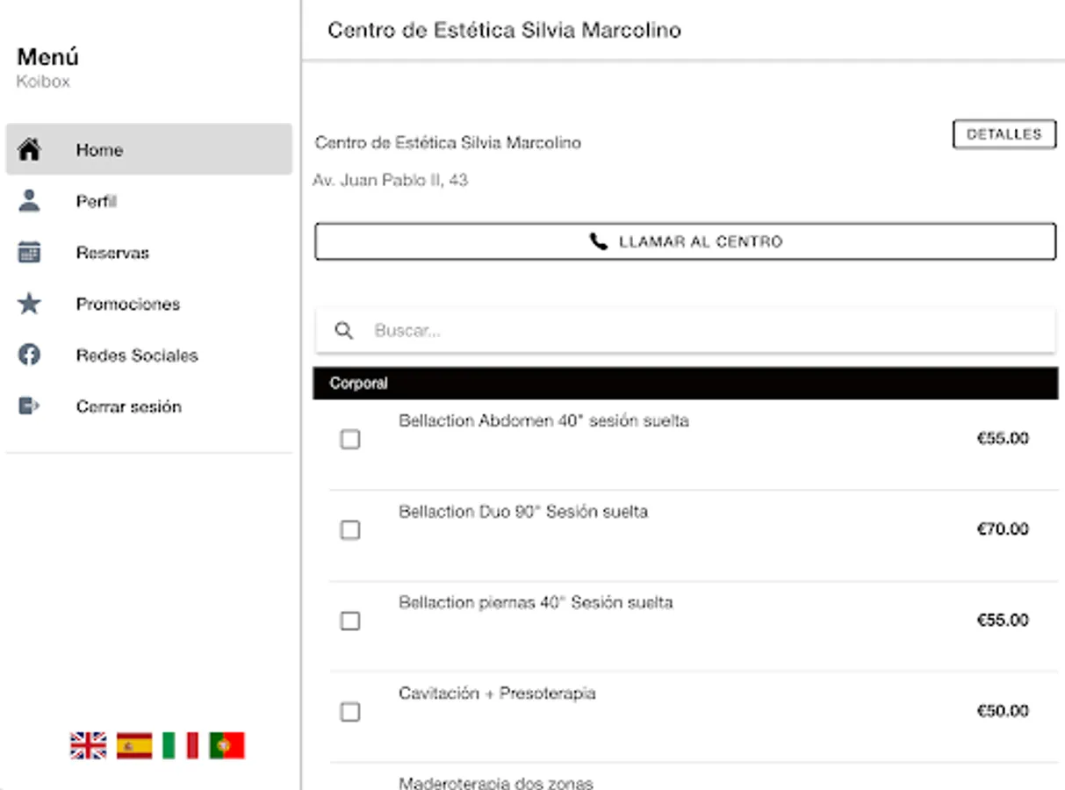Open the Promociones menu item
Image resolution: width=1065 pixels, height=790 pixels.
click(128, 305)
